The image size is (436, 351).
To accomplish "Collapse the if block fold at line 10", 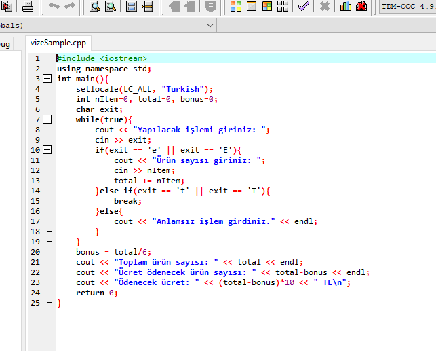I will 47,150.
